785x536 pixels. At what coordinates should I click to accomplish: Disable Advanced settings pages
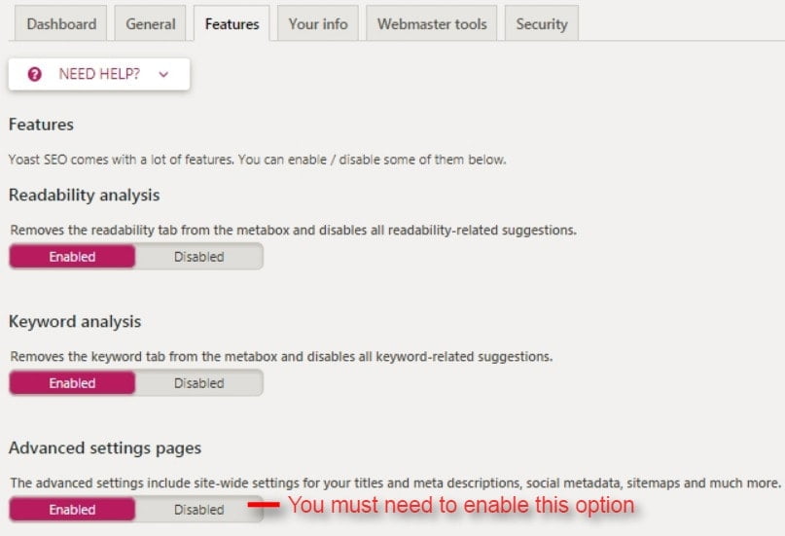coord(198,510)
